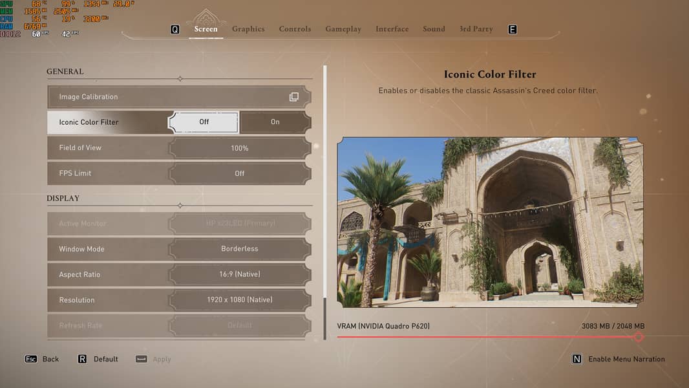Click the VRAM (NVIDIA Quadro P620) text

coord(383,326)
